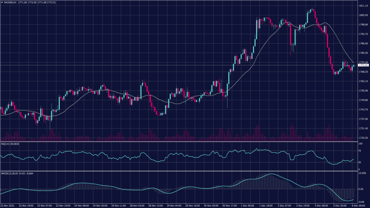Click the 1774.30 price axis label
This screenshot has height=208, width=370.
click(362, 62)
